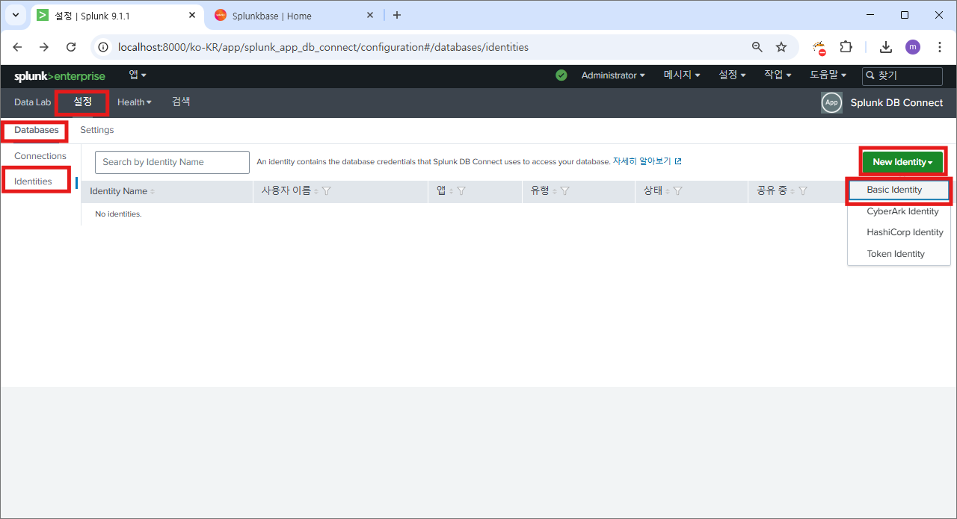
Task: Open the 메시지 dropdown
Action: click(682, 75)
